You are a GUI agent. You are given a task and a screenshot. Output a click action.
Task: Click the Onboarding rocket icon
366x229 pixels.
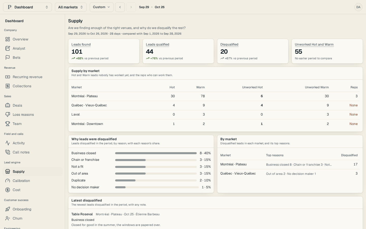[8, 209]
